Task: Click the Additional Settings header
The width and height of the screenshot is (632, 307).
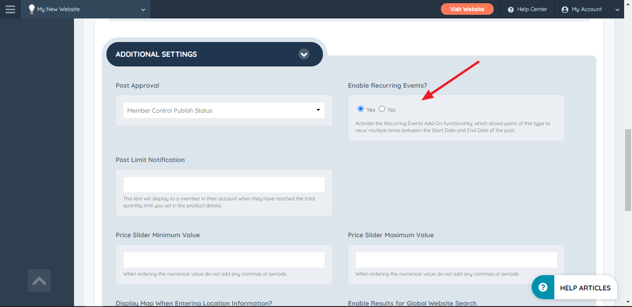Action: coord(215,54)
